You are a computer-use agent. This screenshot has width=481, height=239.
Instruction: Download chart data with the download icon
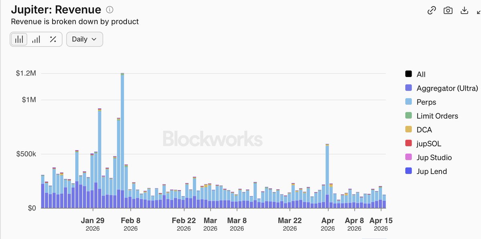click(465, 10)
